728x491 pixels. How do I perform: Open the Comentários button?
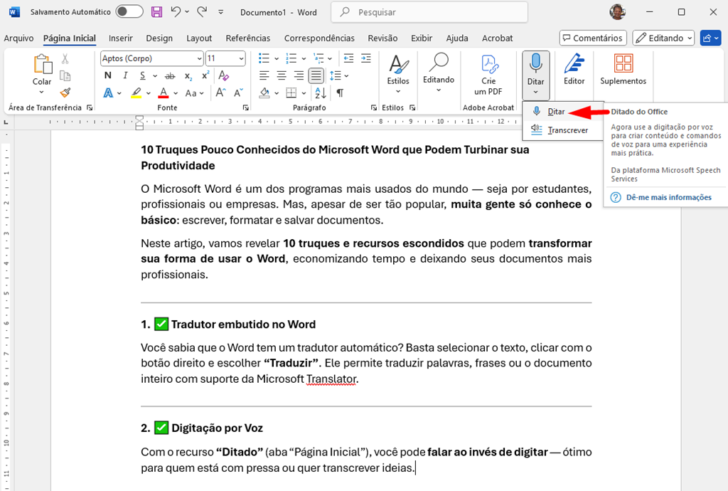pyautogui.click(x=593, y=38)
